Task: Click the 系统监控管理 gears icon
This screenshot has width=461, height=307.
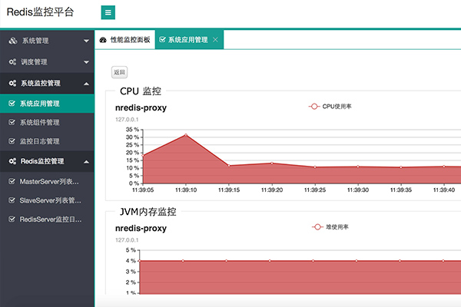Action: (12, 83)
